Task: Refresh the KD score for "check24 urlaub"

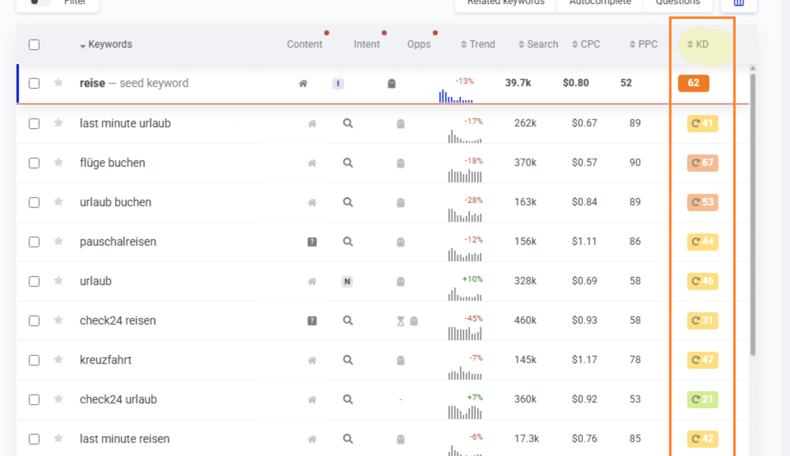Action: click(696, 399)
